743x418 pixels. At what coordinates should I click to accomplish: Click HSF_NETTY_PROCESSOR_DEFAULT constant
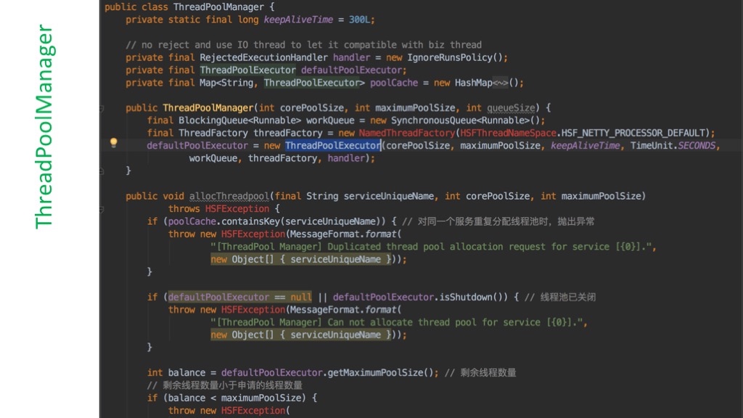(633, 134)
